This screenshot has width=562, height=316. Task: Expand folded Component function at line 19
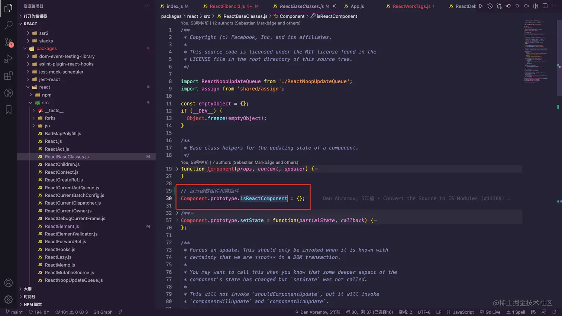pyautogui.click(x=177, y=169)
